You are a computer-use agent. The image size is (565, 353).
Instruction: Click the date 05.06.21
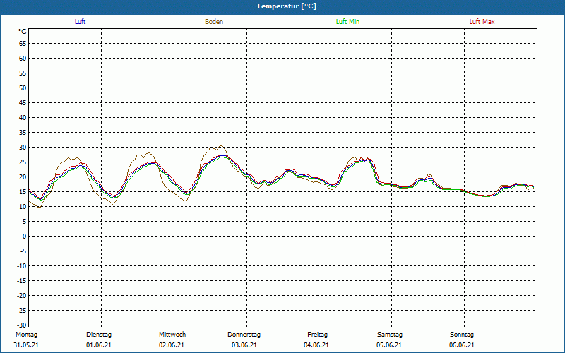click(389, 345)
